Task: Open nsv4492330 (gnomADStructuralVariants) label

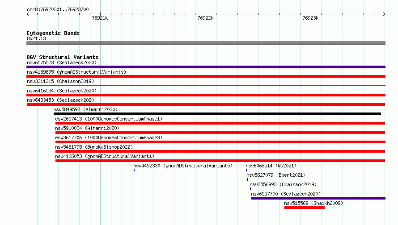Action: pyautogui.click(x=183, y=166)
